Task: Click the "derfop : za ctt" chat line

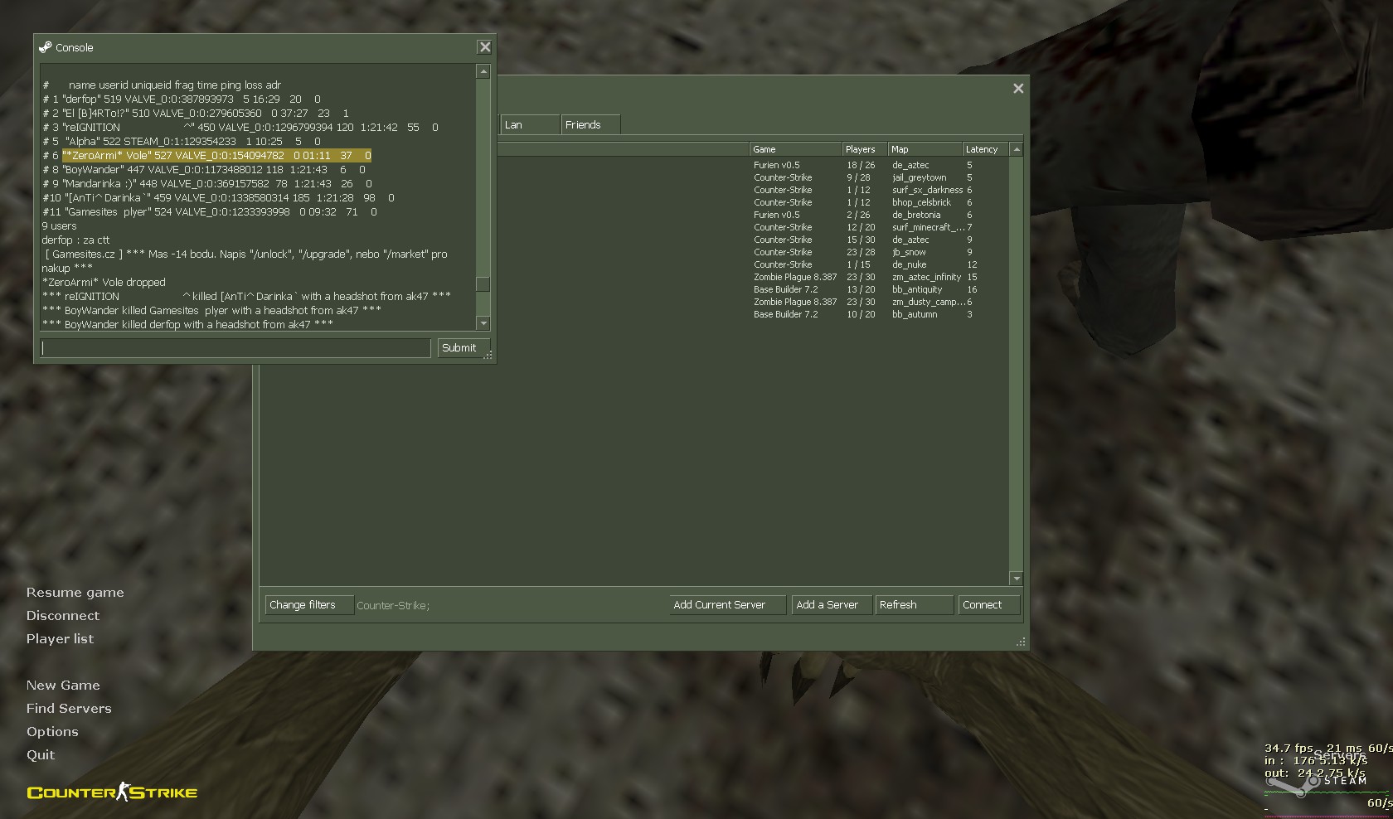Action: coord(75,240)
